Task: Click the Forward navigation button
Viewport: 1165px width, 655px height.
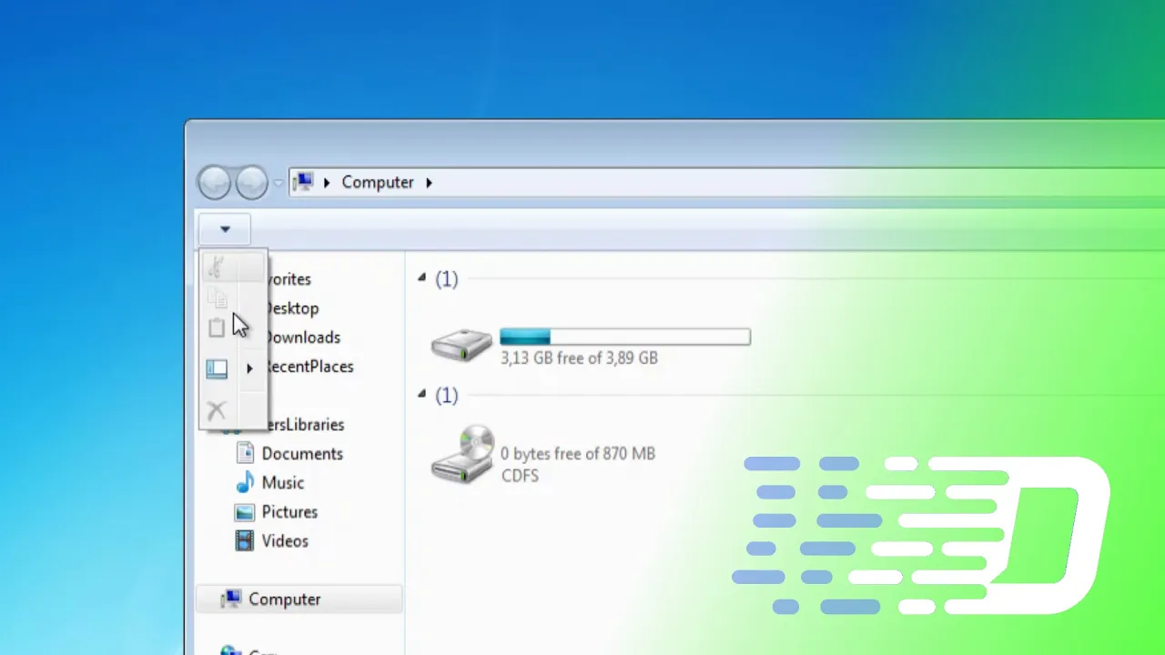Action: click(x=251, y=183)
